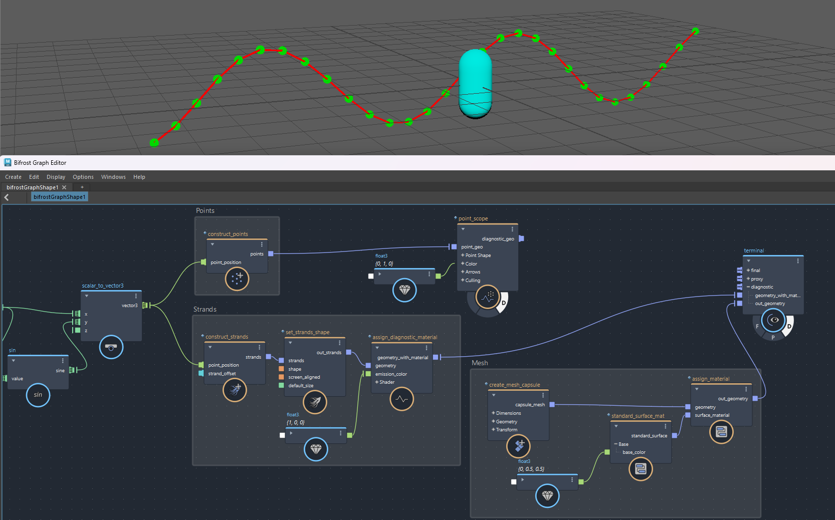Open the Create menu
Screen dimensions: 835x520
[13, 177]
